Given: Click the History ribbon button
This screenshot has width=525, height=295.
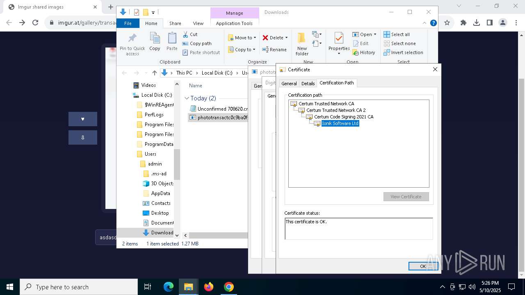Looking at the screenshot, I should tap(364, 52).
